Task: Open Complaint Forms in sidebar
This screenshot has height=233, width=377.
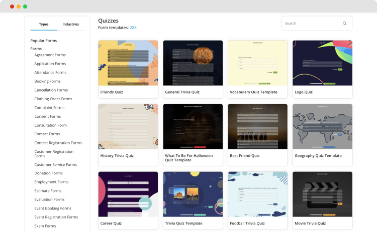Action: coord(49,108)
